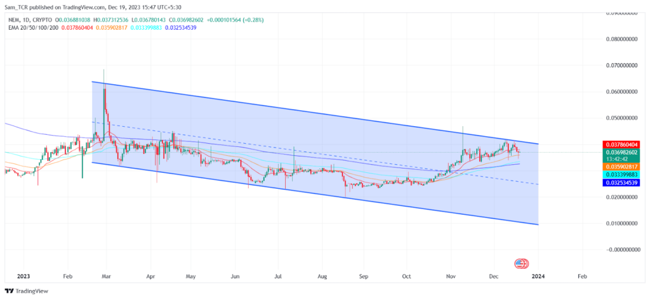The image size is (650, 299).
Task: Click the 0.050000000 price scale label
Action: [621, 118]
